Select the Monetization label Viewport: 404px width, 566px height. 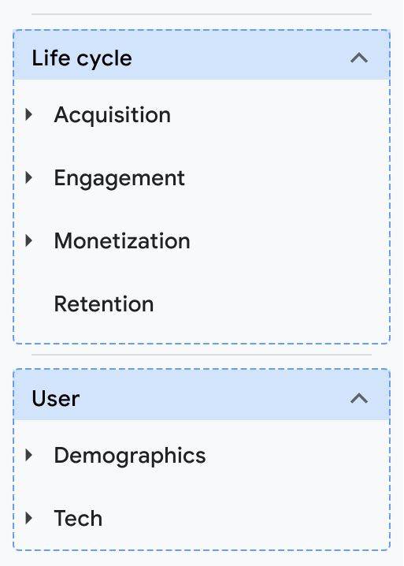coord(122,240)
